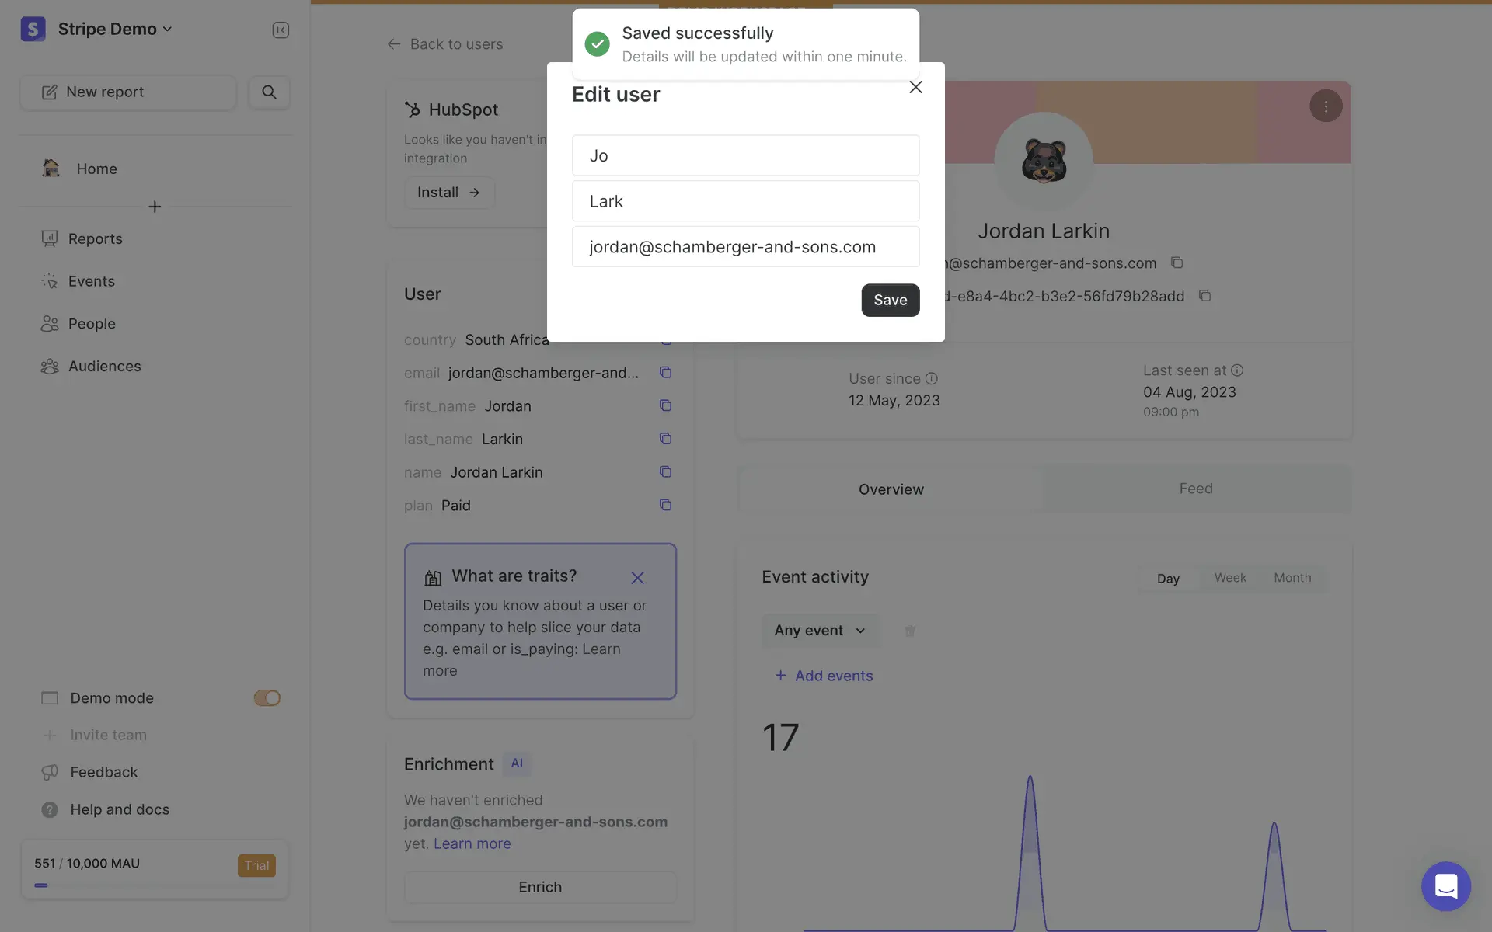1492x932 pixels.
Task: Toggle Demo mode switch
Action: pyautogui.click(x=267, y=697)
